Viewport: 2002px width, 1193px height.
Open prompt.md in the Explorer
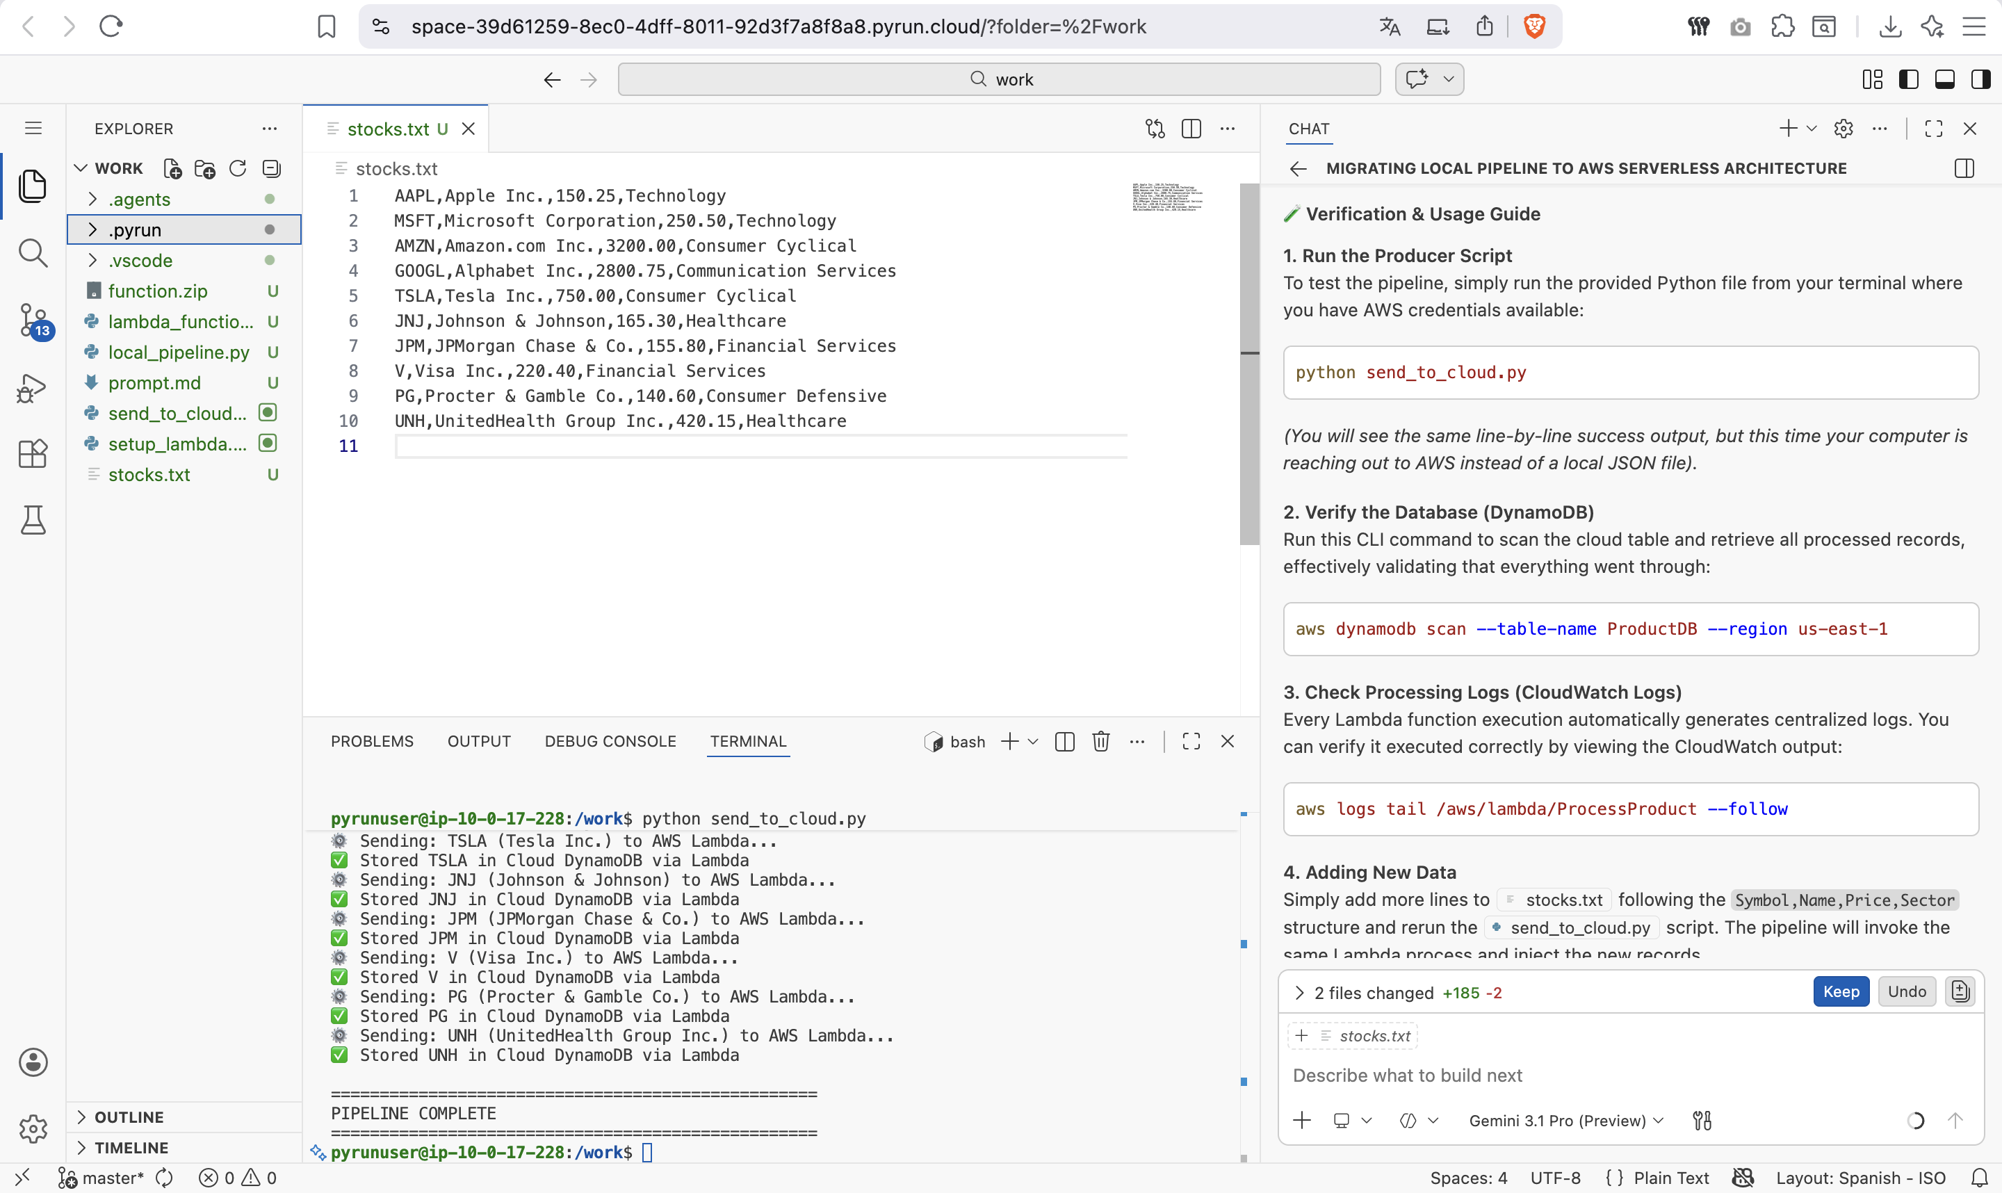point(184,382)
